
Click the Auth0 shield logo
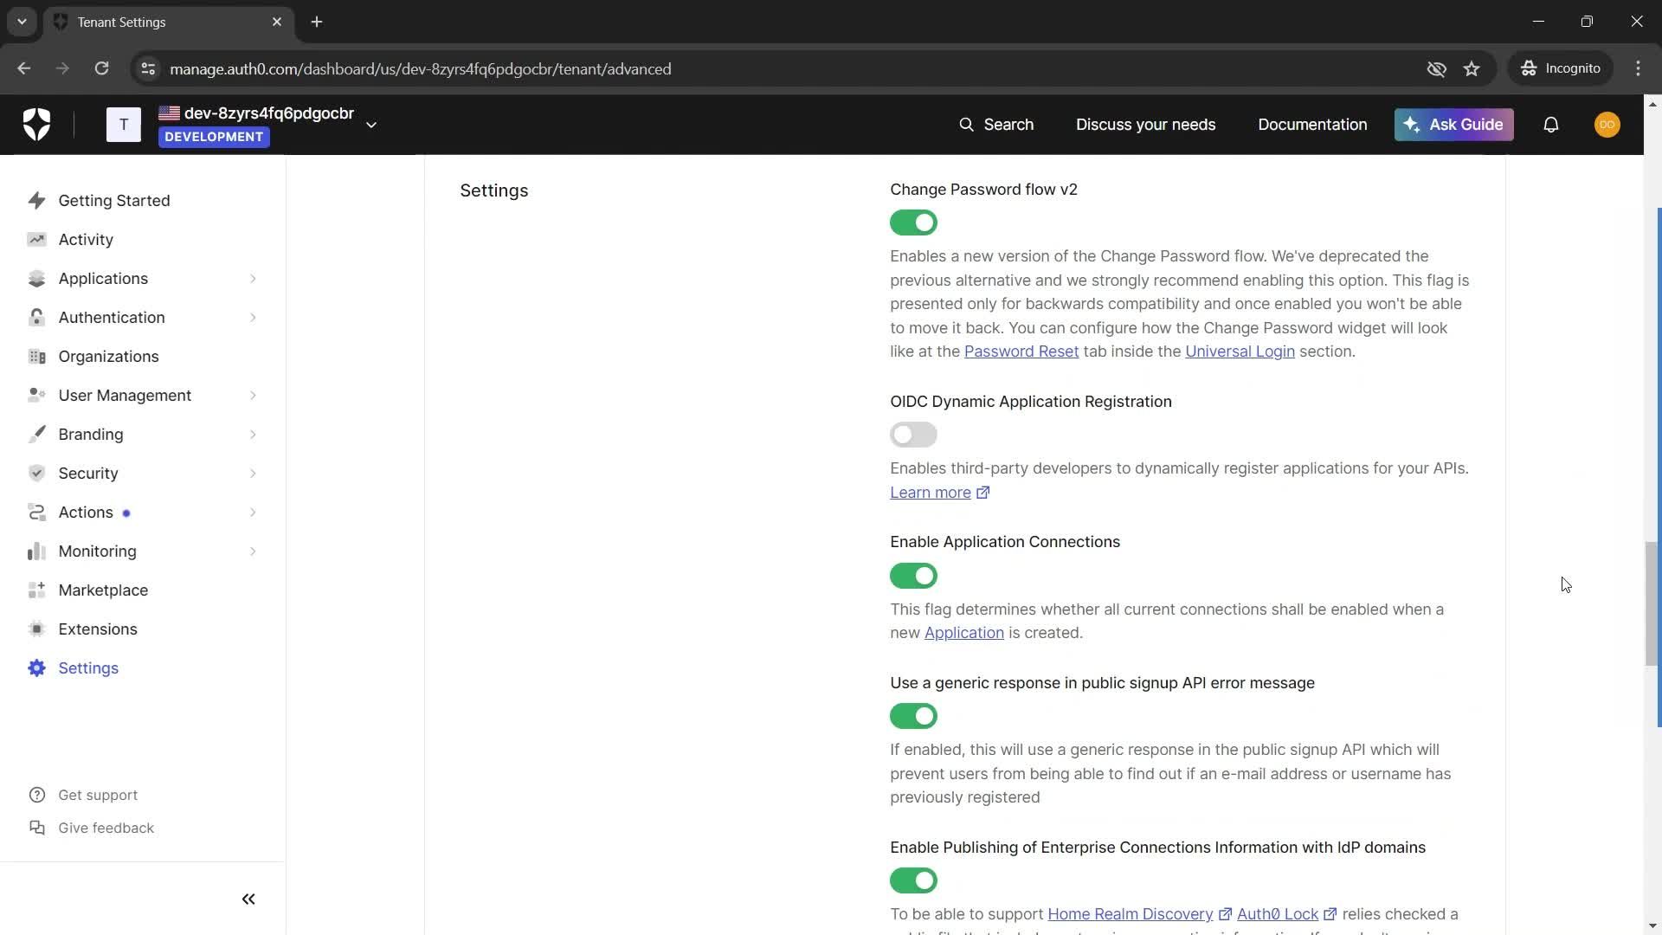(36, 125)
